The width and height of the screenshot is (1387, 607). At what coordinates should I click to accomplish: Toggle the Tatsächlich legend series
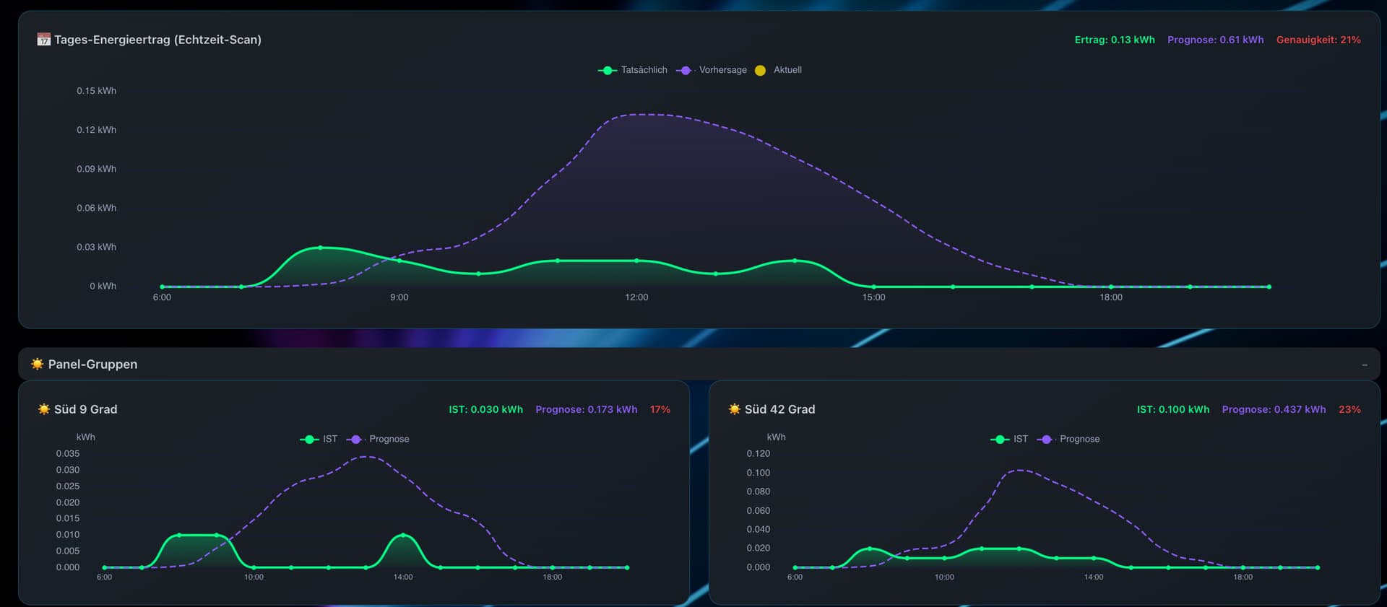[x=633, y=70]
